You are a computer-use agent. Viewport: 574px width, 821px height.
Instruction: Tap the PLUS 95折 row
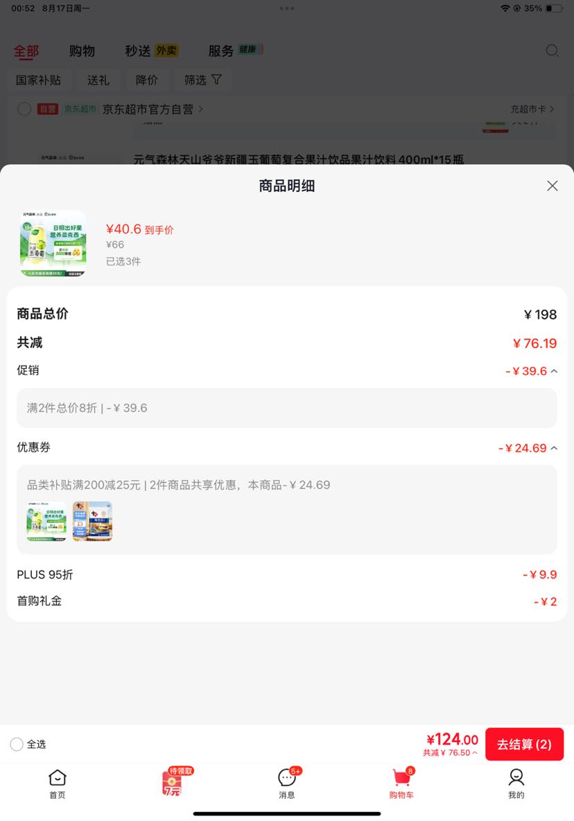pos(287,574)
